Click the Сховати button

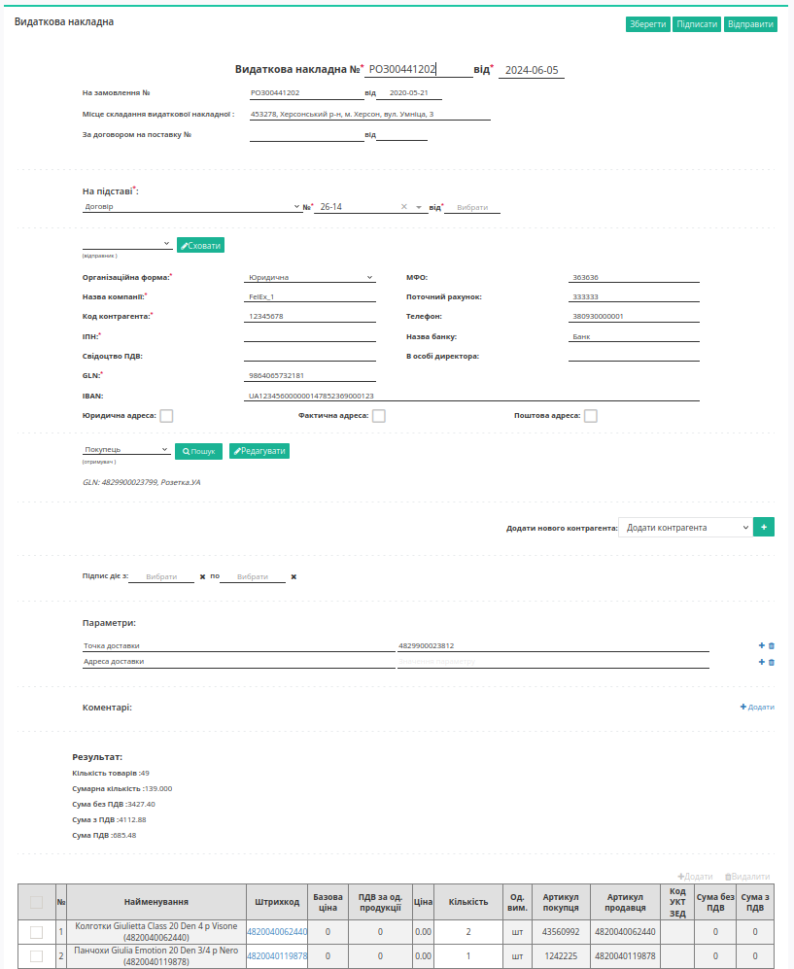point(200,245)
